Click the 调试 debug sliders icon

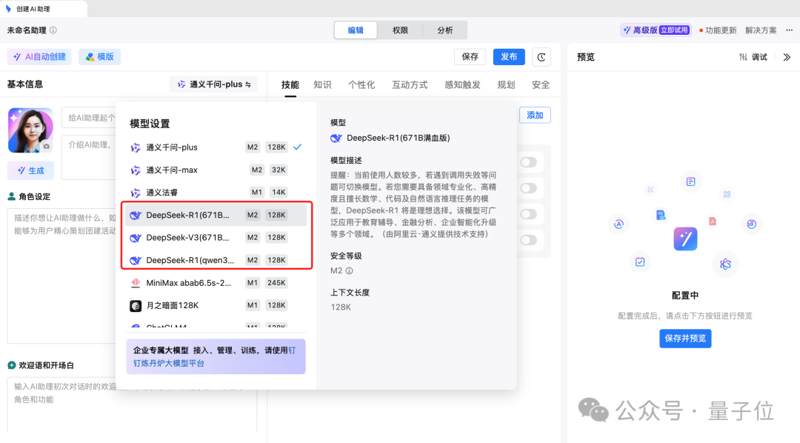(743, 57)
